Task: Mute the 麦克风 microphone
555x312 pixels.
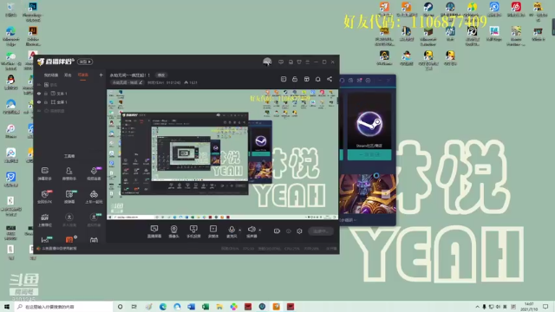Action: [232, 231]
